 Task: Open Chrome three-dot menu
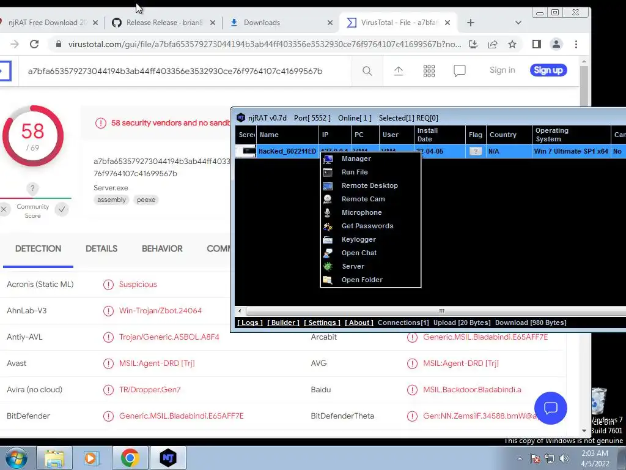point(576,44)
